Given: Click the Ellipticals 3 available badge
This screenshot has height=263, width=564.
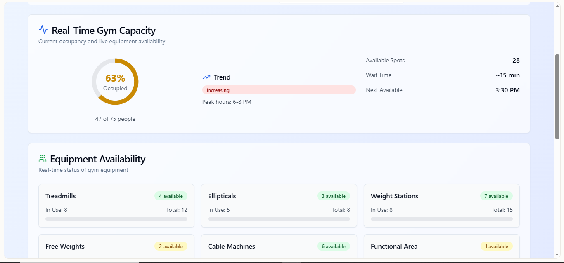Looking at the screenshot, I should [x=334, y=196].
